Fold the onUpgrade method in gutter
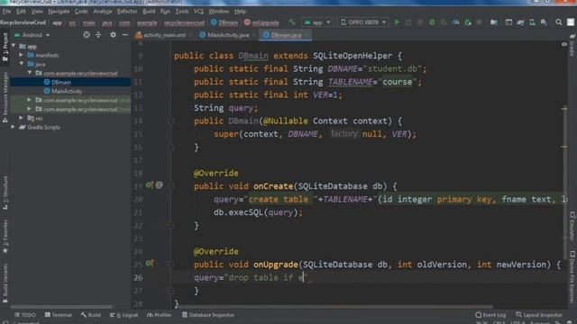Viewport: 577px width, 324px height. (170, 264)
